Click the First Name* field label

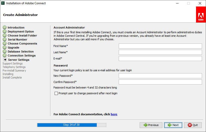[x=61, y=46]
